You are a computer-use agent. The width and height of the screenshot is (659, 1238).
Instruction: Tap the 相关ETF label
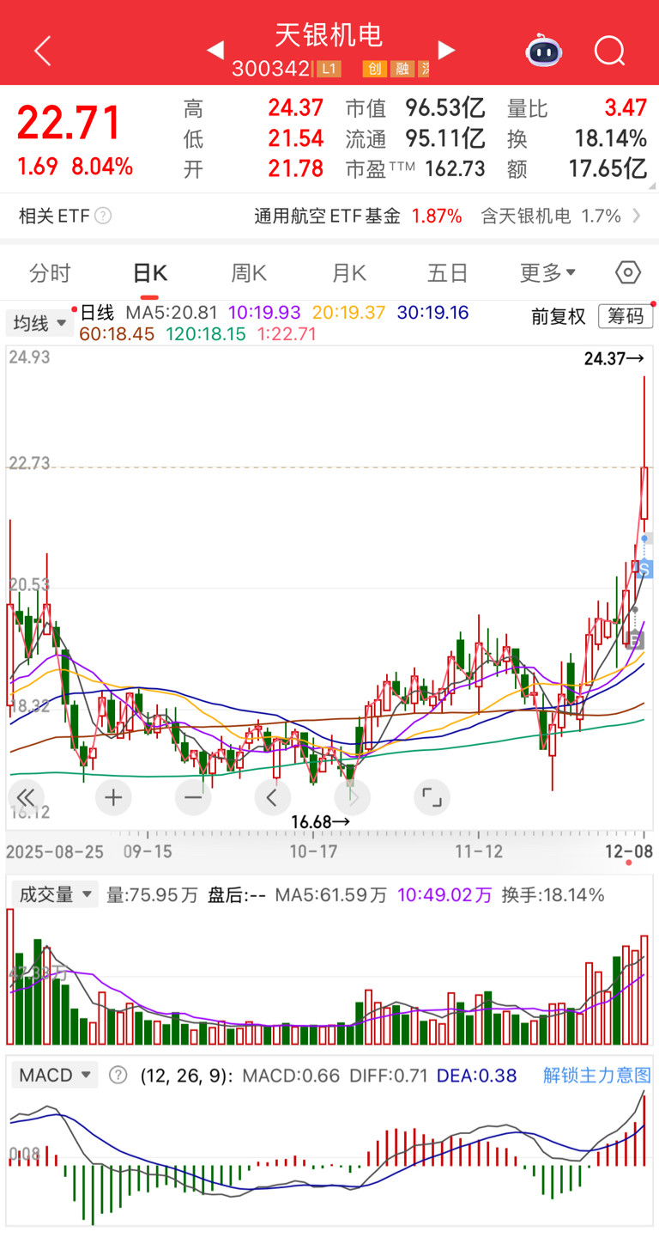point(54,216)
